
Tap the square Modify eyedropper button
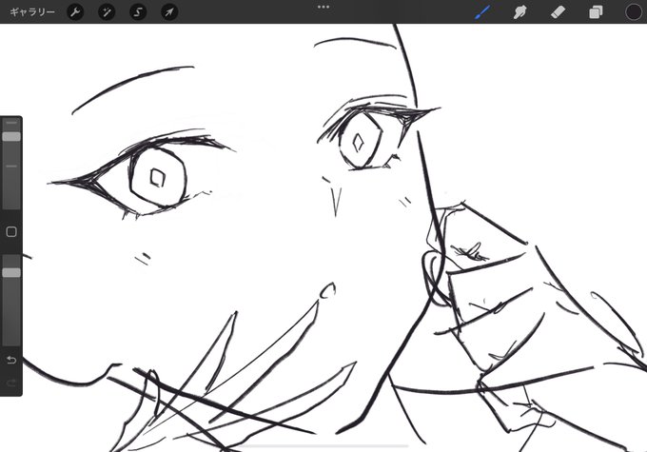[x=11, y=231]
